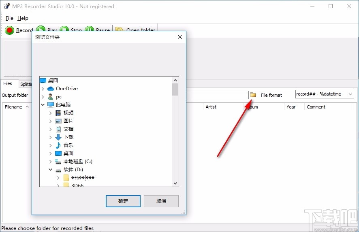Select the 文档 documents icon

tap(58, 129)
